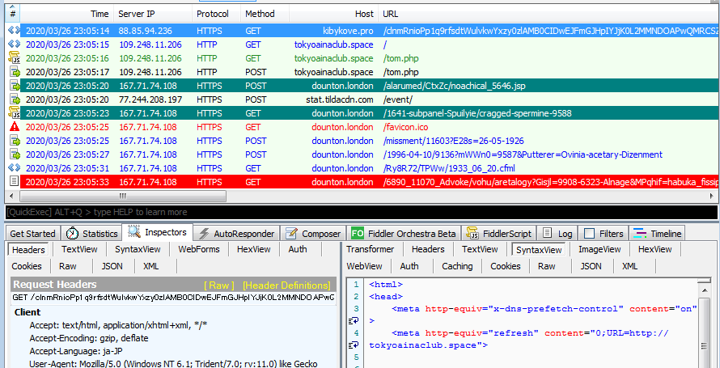Open the Log tab

557,234
